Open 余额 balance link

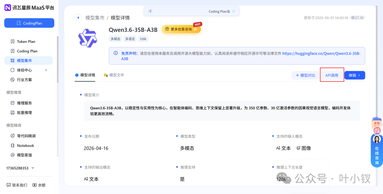(x=39, y=185)
